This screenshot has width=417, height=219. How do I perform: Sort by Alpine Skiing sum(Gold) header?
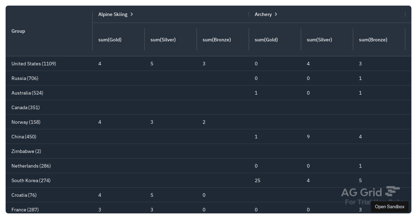[118, 40]
